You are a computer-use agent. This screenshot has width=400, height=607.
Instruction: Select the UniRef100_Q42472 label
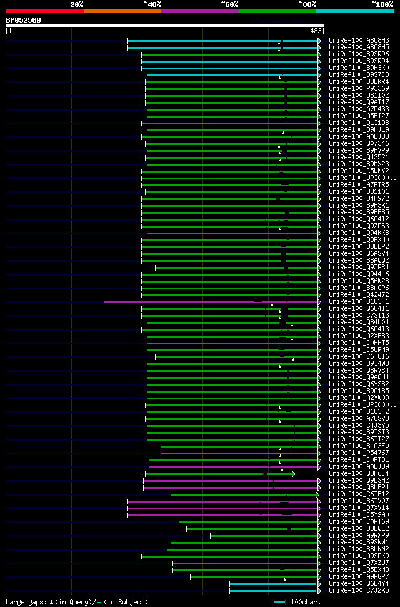[359, 294]
